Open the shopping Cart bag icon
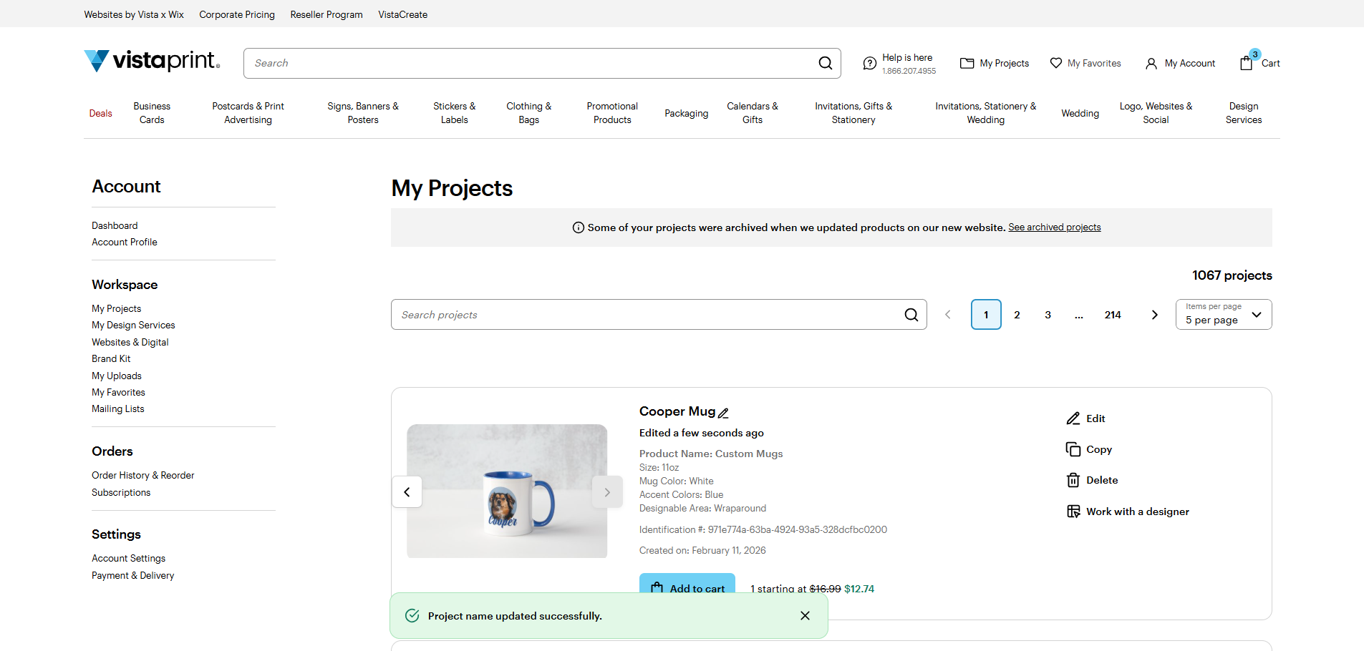This screenshot has width=1364, height=651. (1247, 63)
